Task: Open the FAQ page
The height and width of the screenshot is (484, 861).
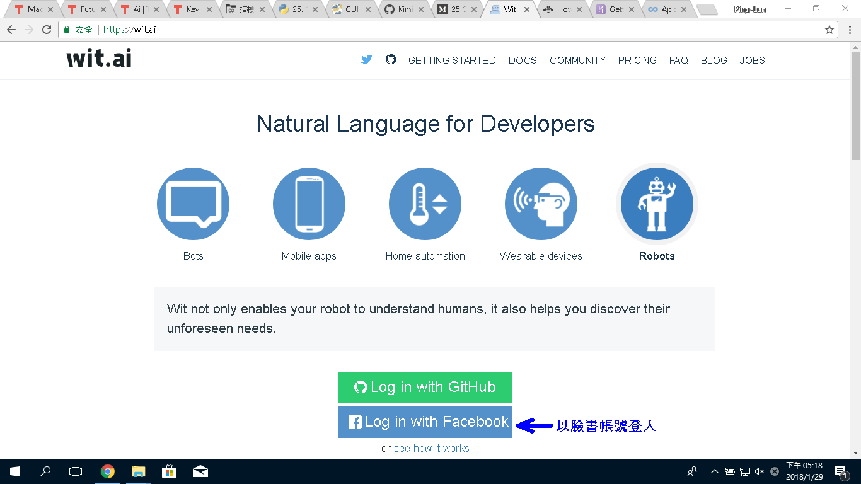Action: [x=679, y=60]
